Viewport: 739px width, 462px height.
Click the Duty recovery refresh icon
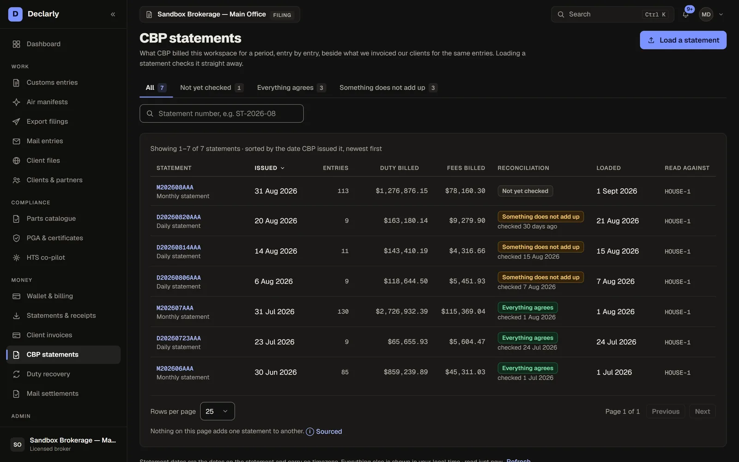[x=16, y=374]
